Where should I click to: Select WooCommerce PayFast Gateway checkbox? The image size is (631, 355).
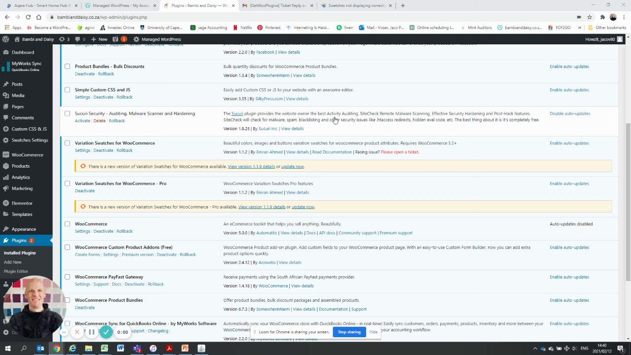(x=68, y=277)
